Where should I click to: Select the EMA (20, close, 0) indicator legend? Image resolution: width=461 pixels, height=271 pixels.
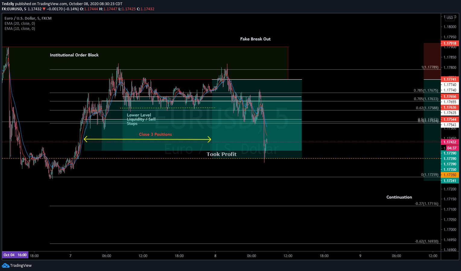[20, 24]
